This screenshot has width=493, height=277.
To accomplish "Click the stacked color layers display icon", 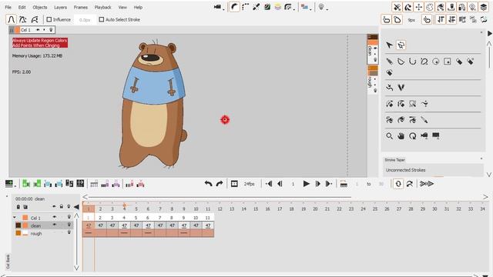I will click(278, 7).
